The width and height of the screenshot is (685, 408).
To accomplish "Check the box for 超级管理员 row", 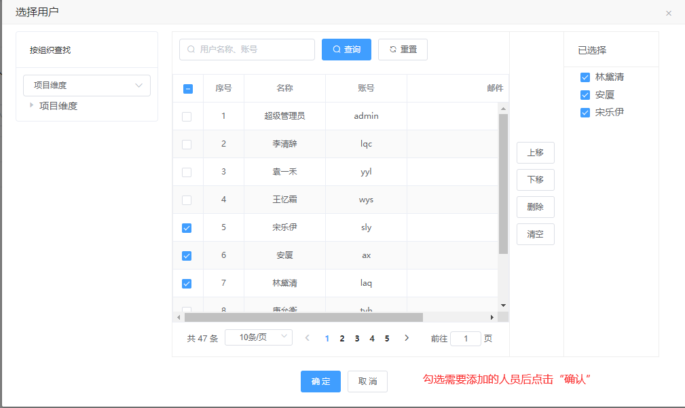I will (x=187, y=117).
